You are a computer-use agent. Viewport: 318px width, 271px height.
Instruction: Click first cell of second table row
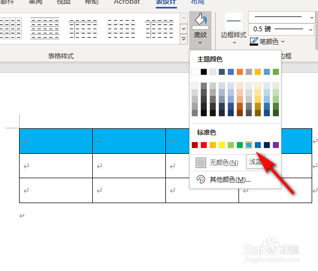tap(56, 166)
